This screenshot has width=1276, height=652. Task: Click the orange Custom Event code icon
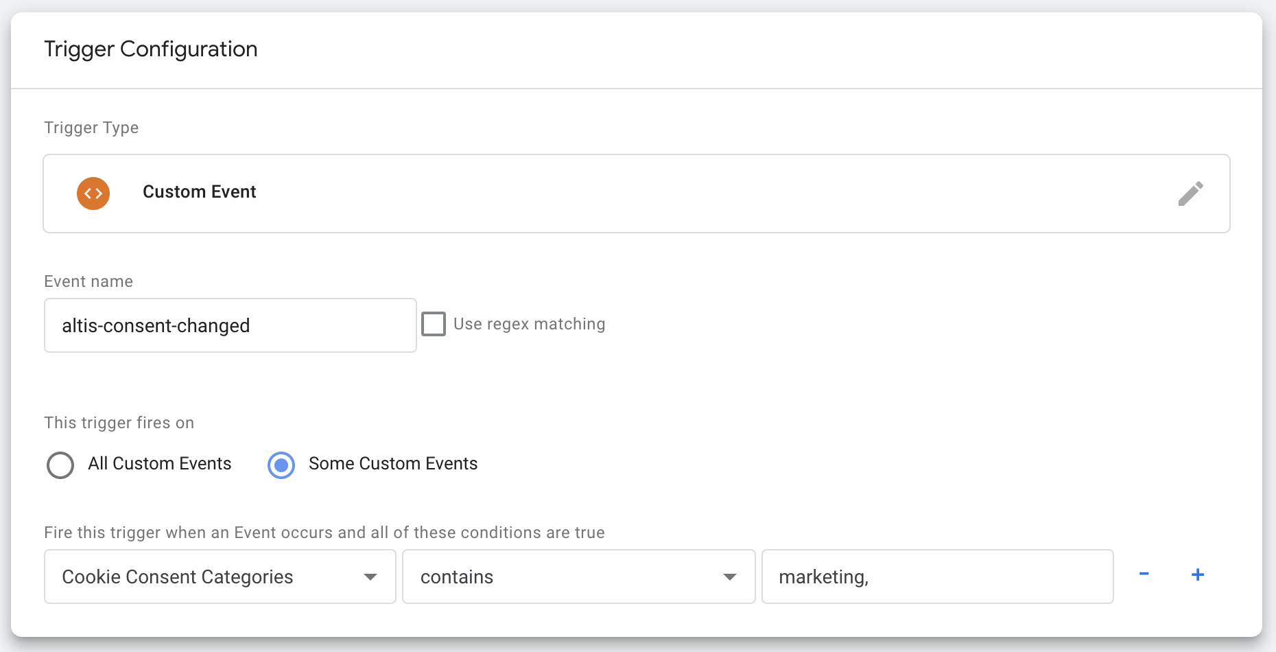click(93, 194)
